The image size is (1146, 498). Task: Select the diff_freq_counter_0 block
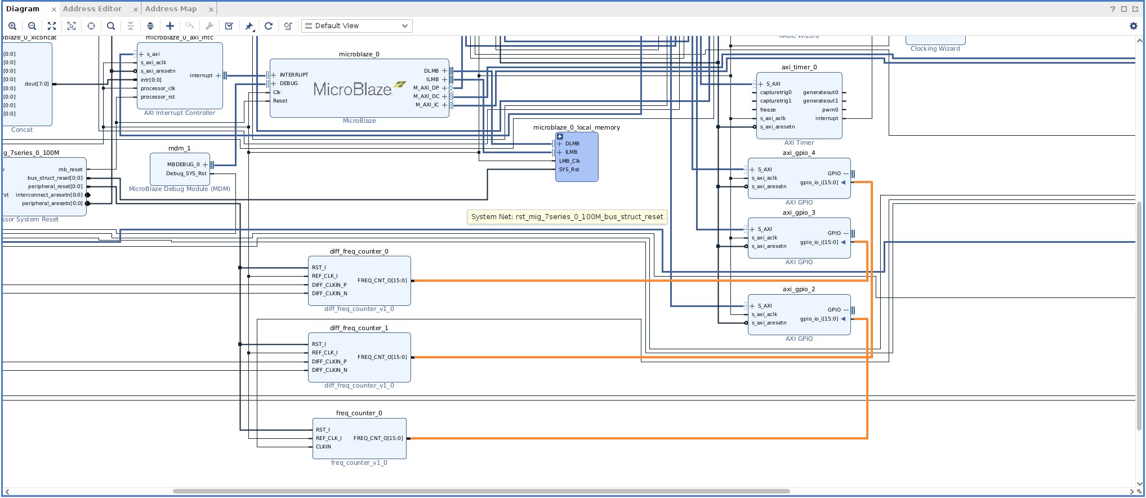click(359, 281)
